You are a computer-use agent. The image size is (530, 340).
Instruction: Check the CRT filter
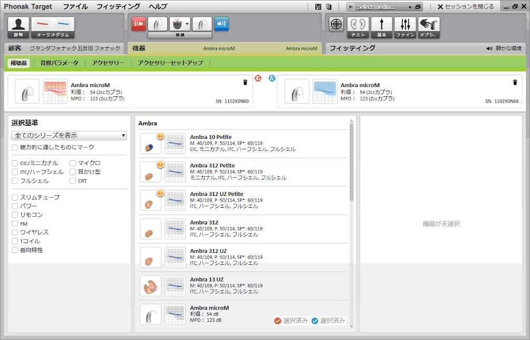tap(72, 181)
